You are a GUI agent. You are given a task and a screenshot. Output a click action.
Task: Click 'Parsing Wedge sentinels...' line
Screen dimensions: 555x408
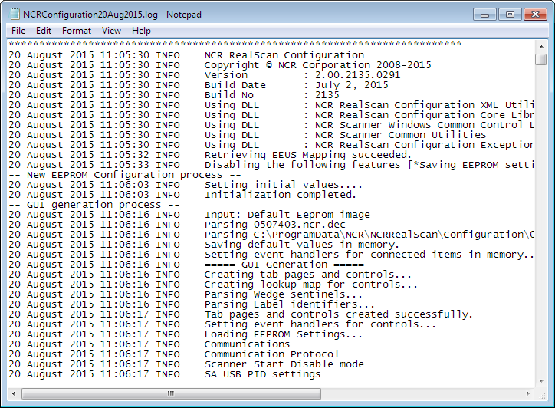tap(284, 294)
